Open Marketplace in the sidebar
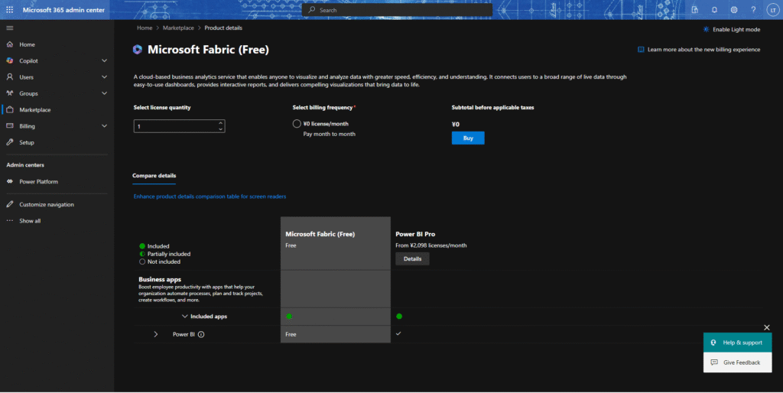 [x=34, y=109]
